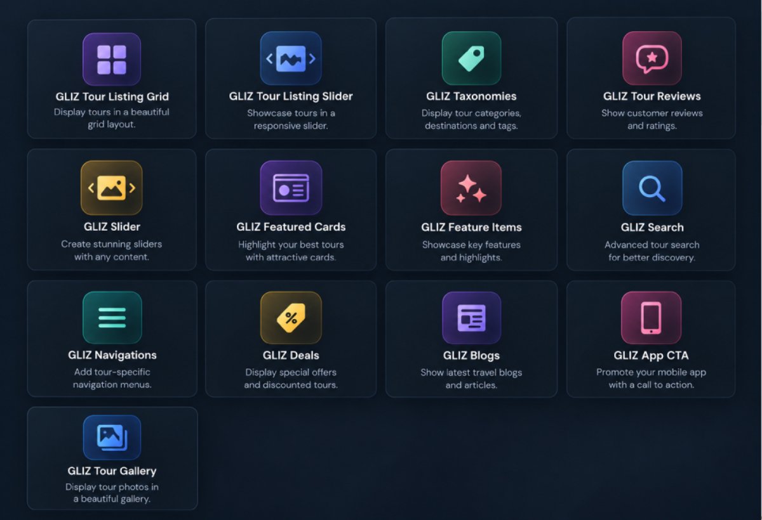Screen dimensions: 762x520
Task: Select the Featured Cards ID-card icon
Action: [x=291, y=188]
